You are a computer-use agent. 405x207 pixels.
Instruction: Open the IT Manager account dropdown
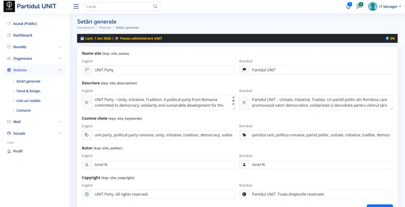[x=390, y=7]
